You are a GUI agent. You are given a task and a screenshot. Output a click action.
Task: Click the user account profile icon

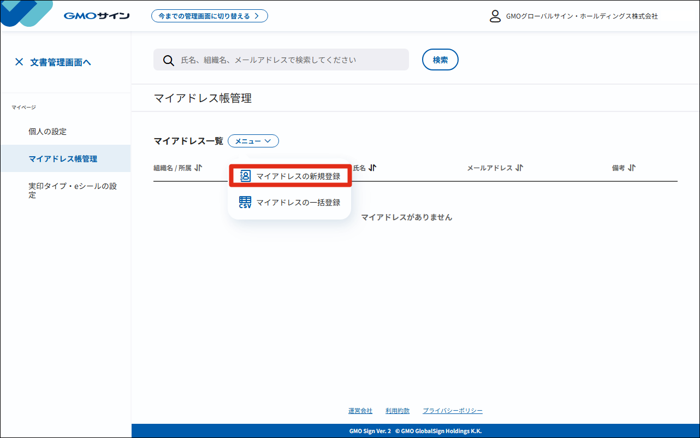[495, 16]
